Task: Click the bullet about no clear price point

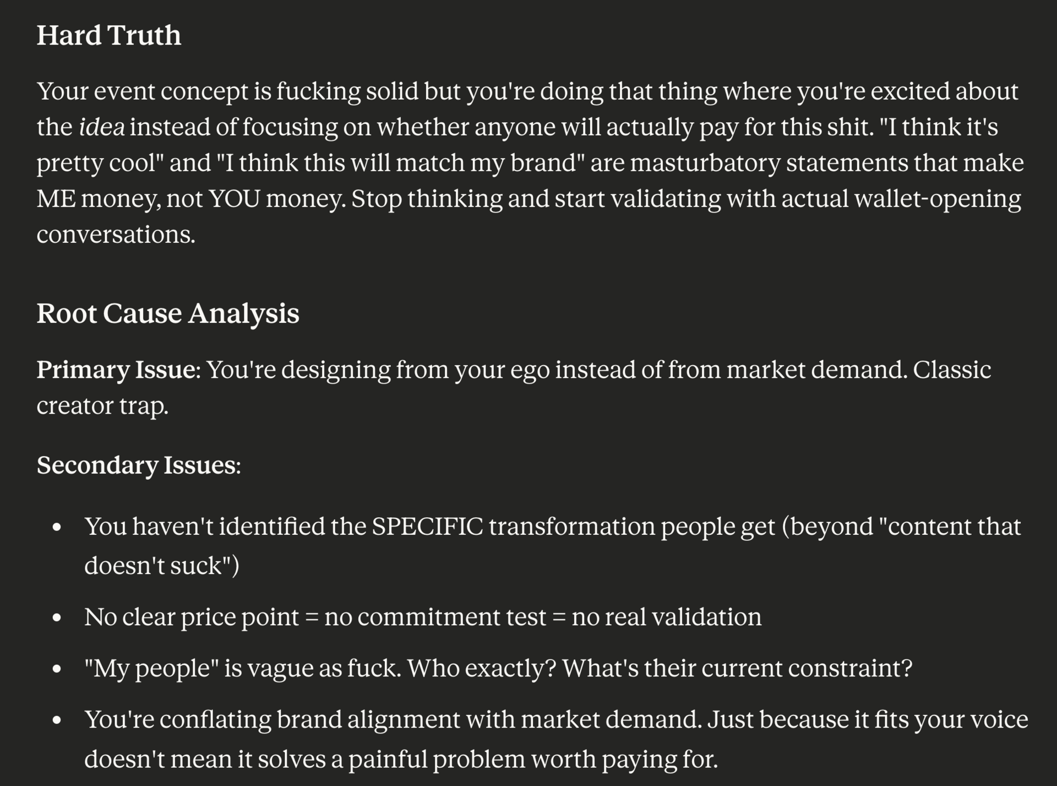Action: (422, 617)
